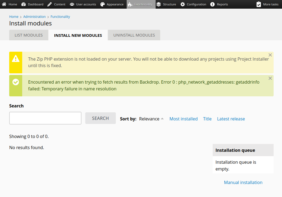Image resolution: width=282 pixels, height=197 pixels.
Task: Open the Manual installation link
Action: [x=243, y=182]
